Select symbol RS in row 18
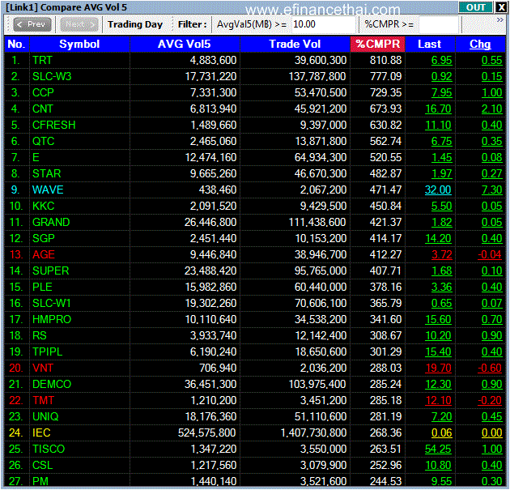This screenshot has width=510, height=490. pyautogui.click(x=40, y=336)
